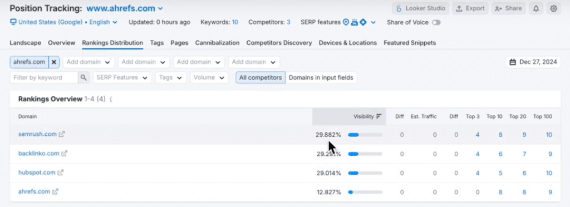Screen dimensions: 570x207
Task: Remove ahrefs.com domain with the X
Action: 54,62
